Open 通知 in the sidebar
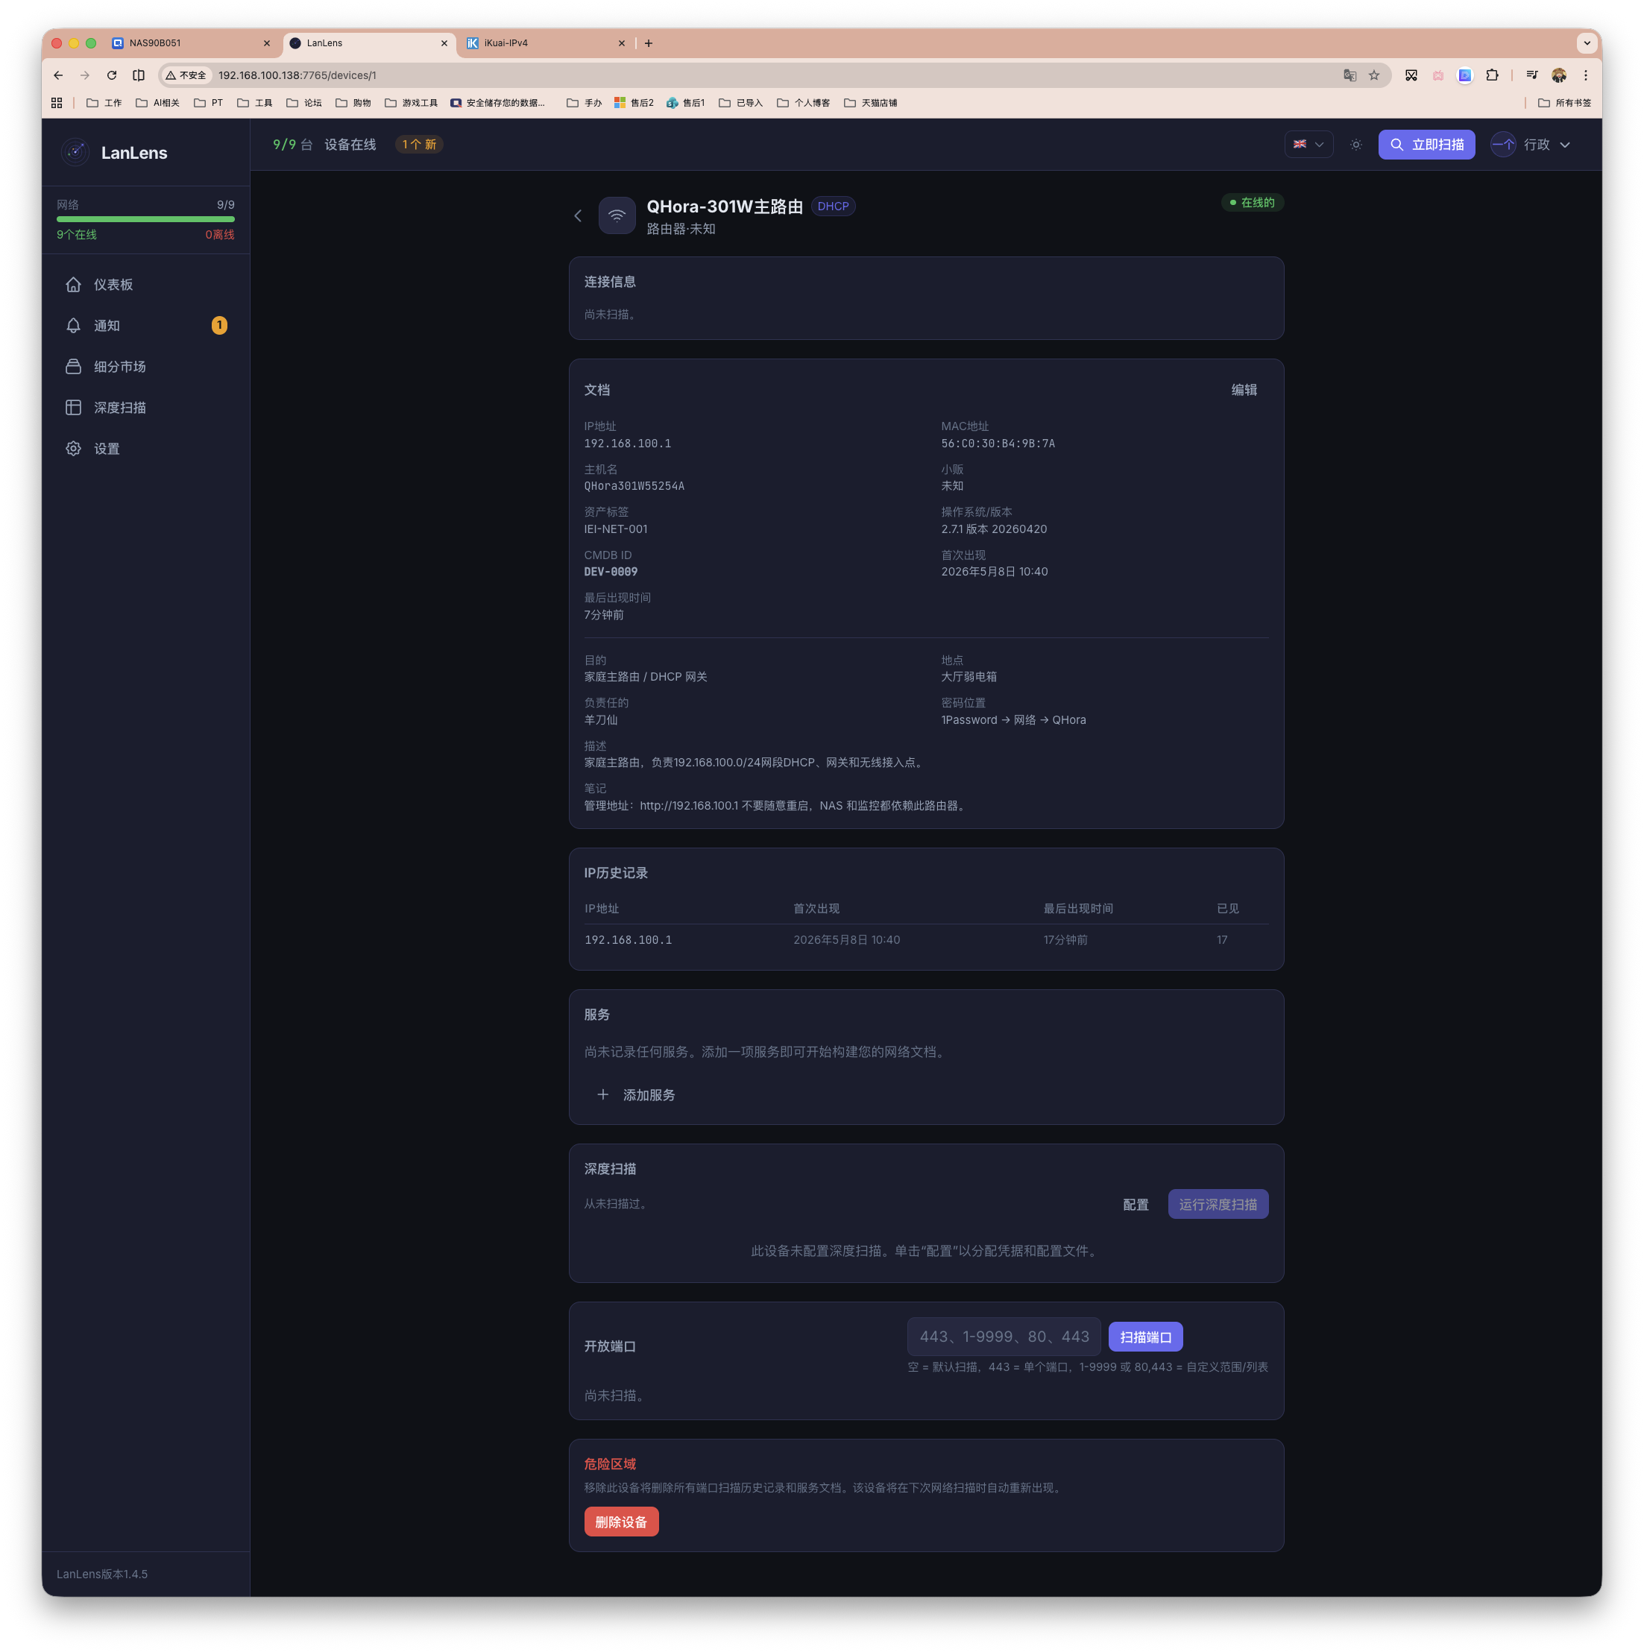This screenshot has height=1652, width=1644. point(145,326)
